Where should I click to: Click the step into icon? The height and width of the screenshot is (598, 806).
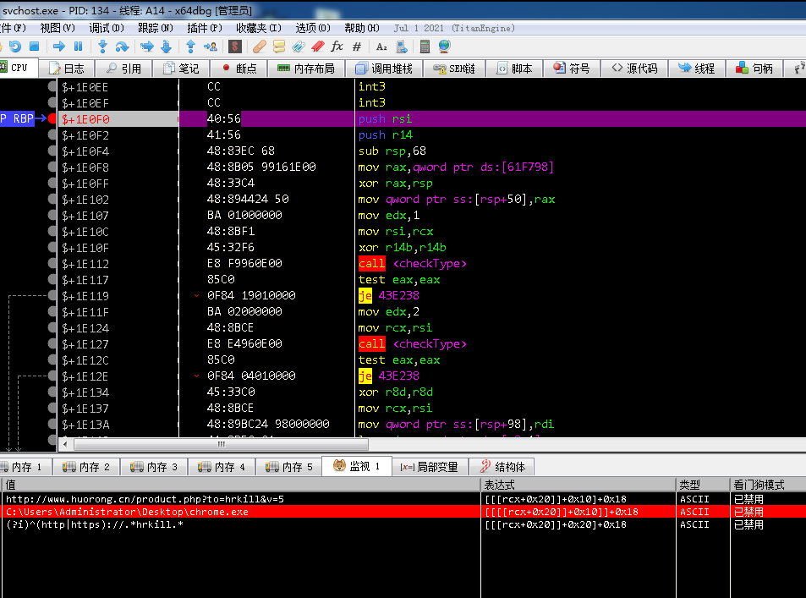(102, 47)
